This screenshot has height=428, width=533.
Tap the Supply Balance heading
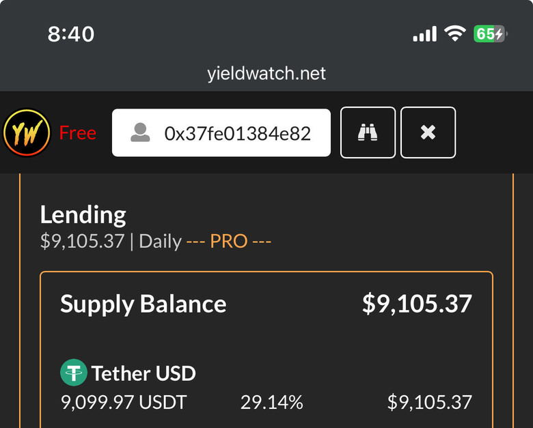click(143, 304)
